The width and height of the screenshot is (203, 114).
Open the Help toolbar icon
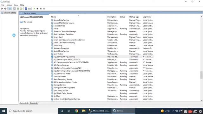coord(26,9)
